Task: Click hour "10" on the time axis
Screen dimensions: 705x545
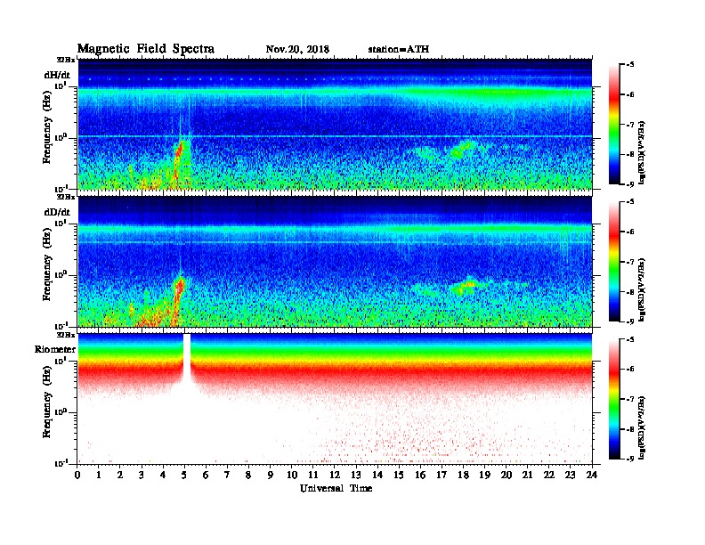Action: (x=292, y=476)
